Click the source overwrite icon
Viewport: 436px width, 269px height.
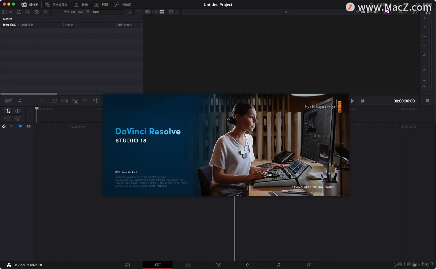pyautogui.click(x=96, y=101)
